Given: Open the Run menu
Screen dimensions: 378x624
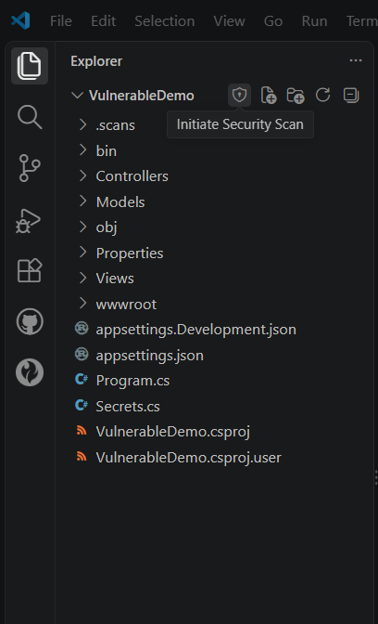Looking at the screenshot, I should tap(314, 21).
